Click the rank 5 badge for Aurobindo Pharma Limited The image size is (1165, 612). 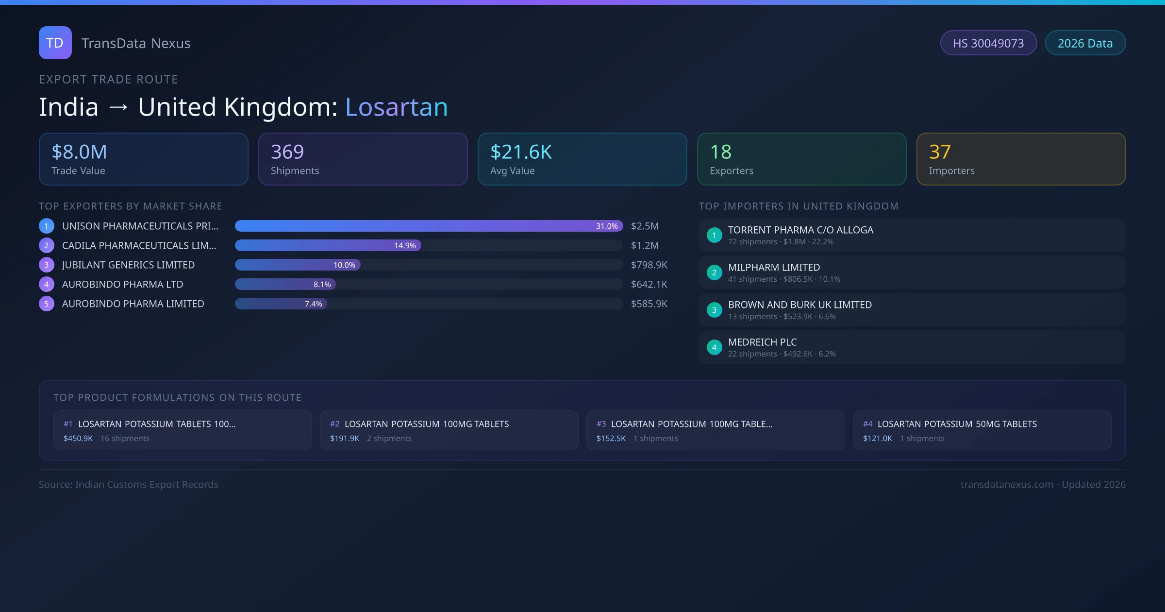pyautogui.click(x=46, y=304)
